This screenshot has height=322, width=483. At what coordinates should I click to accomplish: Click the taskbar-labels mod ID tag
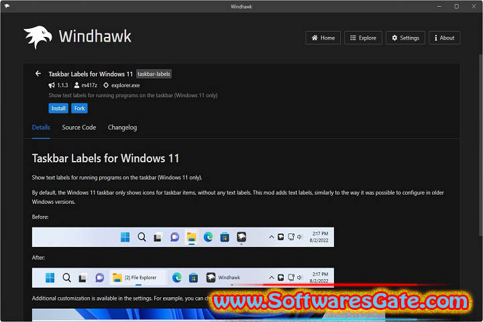[x=154, y=74]
